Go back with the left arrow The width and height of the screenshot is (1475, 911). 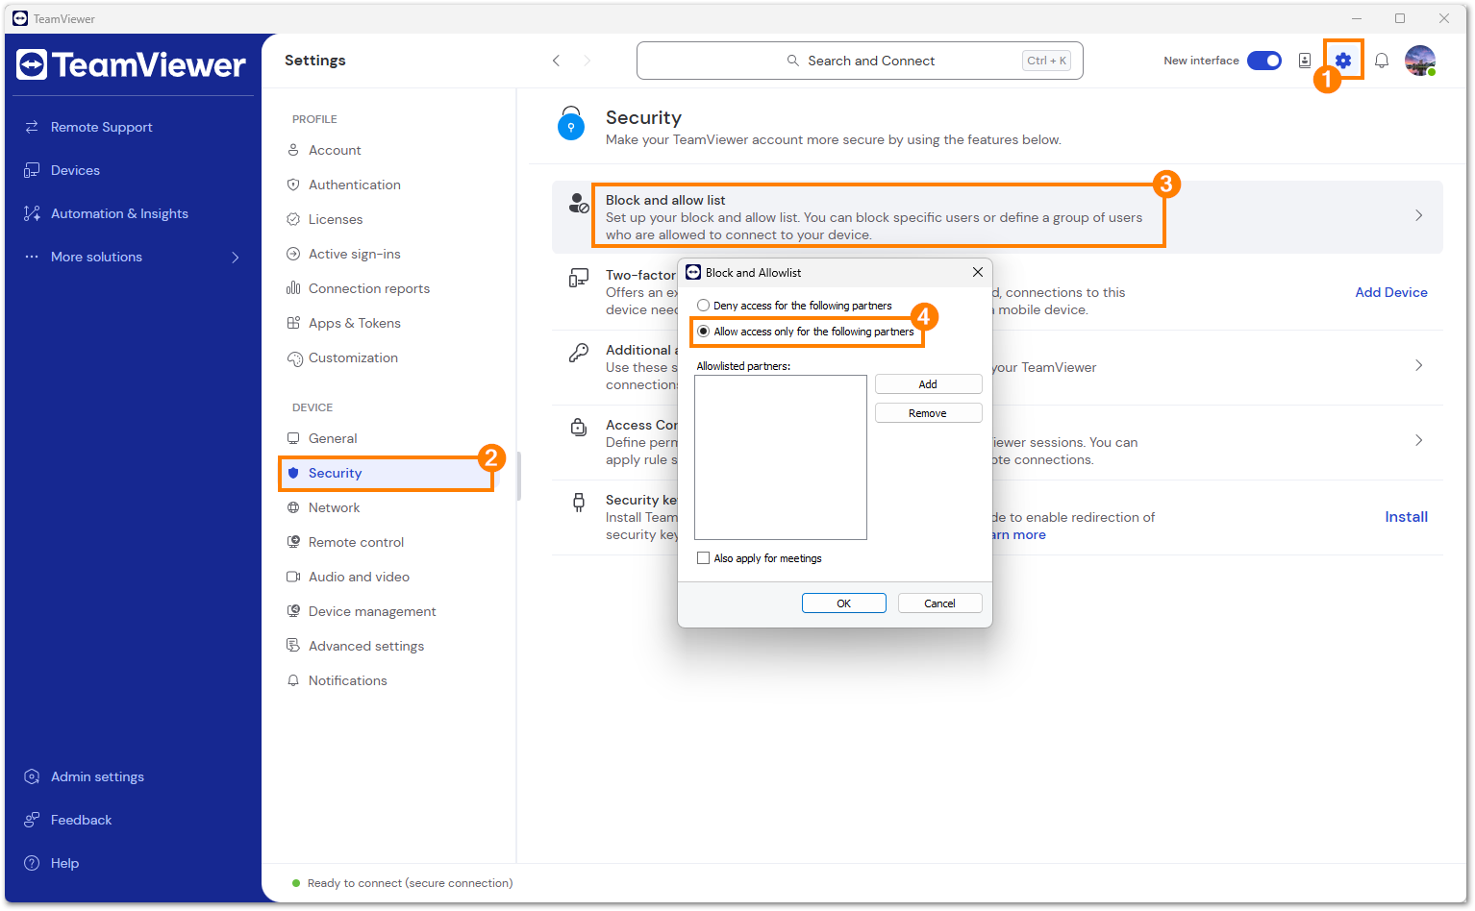point(556,61)
